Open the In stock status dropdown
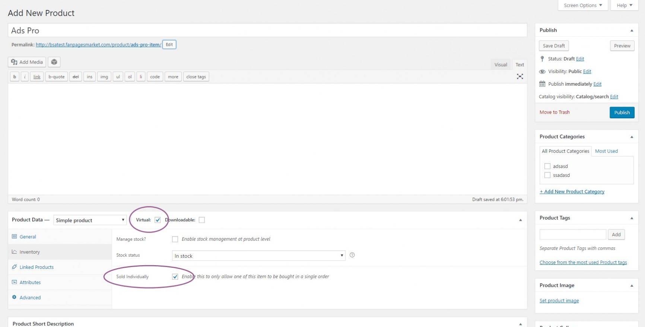645x327 pixels. (259, 255)
